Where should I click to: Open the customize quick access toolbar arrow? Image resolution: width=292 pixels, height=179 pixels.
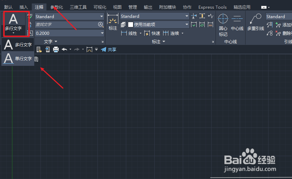(x=96, y=49)
